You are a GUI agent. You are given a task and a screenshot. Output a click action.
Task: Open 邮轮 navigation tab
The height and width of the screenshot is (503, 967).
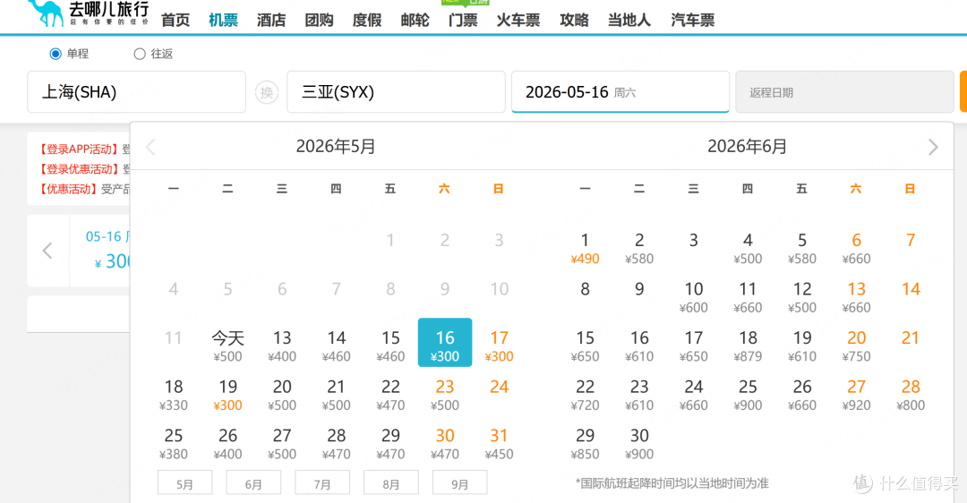click(x=415, y=21)
